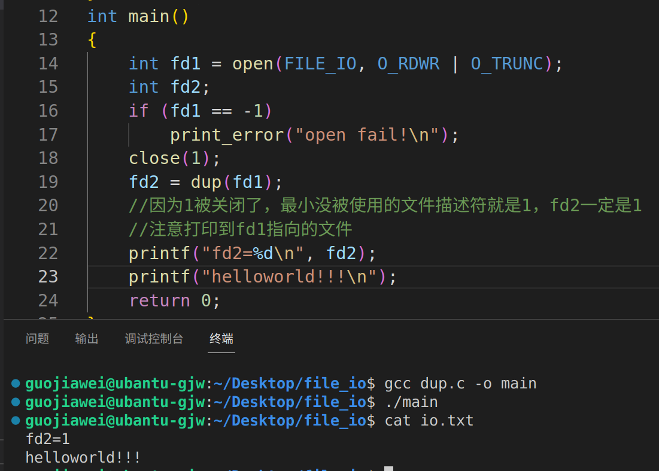Switch to the 问题 panel tab
Screen dimensions: 659x471
pyautogui.click(x=37, y=339)
